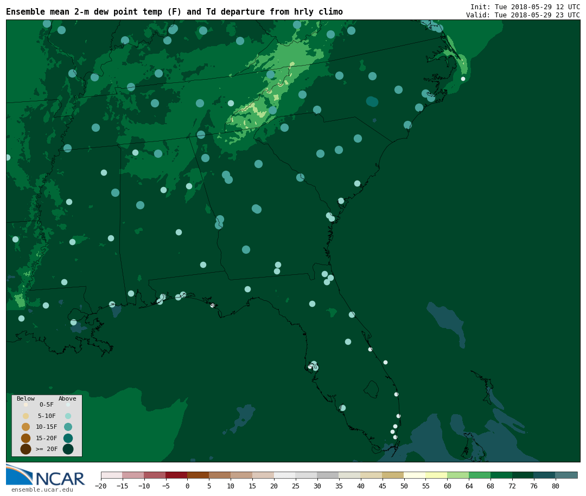Viewport: 586px width, 496px height.
Task: Click the tan colorbar segment above 45
Action: pos(393,475)
